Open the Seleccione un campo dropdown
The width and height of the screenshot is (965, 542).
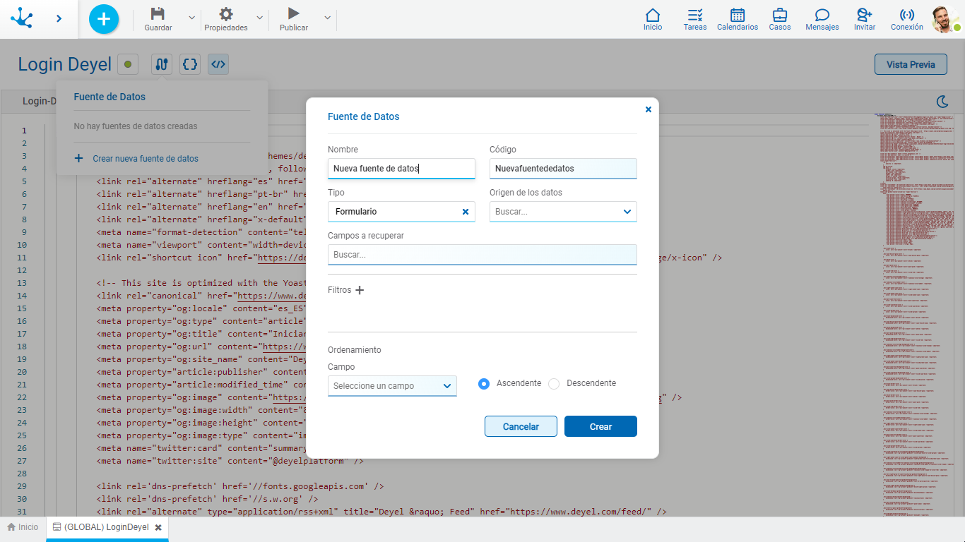[x=392, y=386]
